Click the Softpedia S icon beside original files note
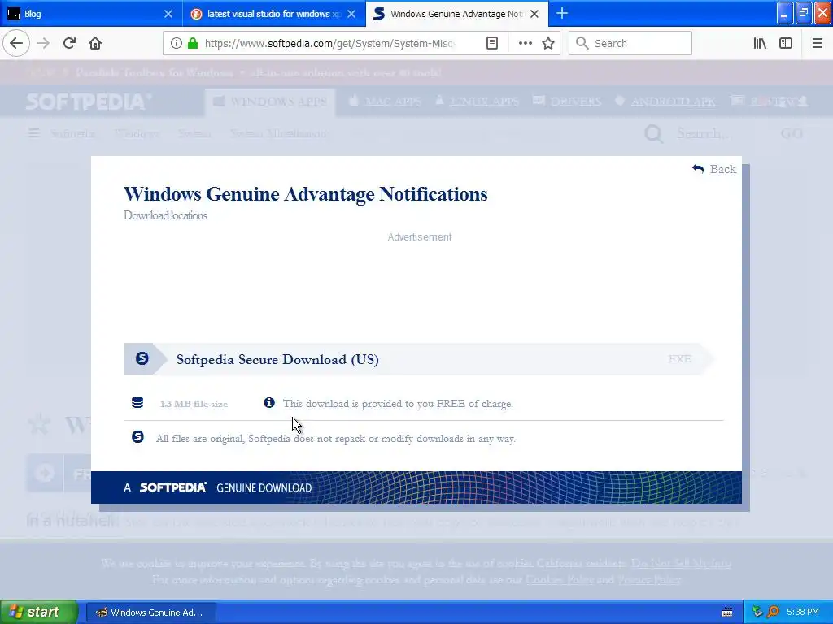 [137, 436]
